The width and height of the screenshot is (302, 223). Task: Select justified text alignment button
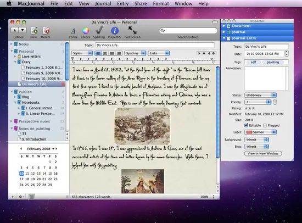[x=112, y=53]
